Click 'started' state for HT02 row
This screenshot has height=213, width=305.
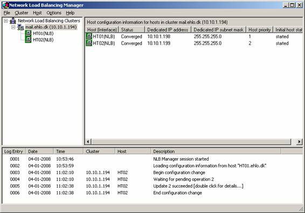[282, 43]
